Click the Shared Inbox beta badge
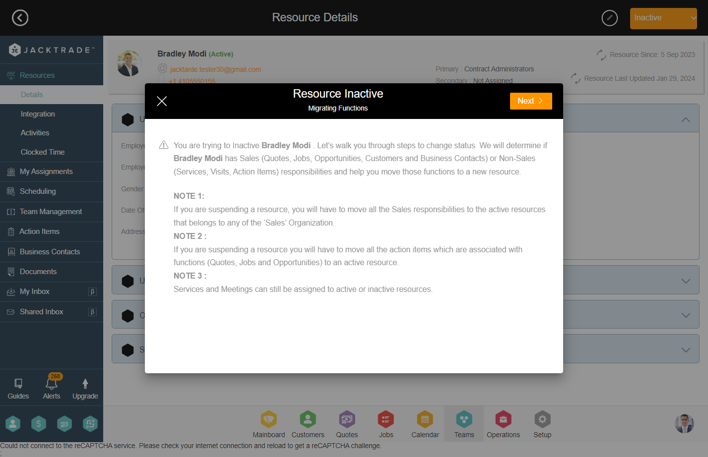The width and height of the screenshot is (708, 457). (x=92, y=312)
